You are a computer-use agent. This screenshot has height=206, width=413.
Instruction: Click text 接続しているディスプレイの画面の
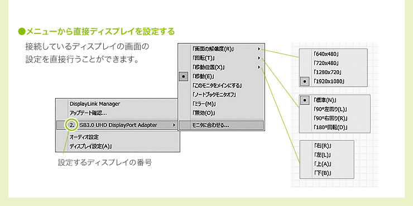coord(87,47)
